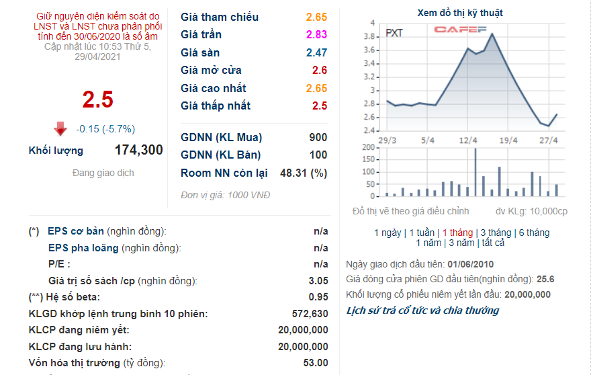Click the volume value 174,300

point(139,150)
